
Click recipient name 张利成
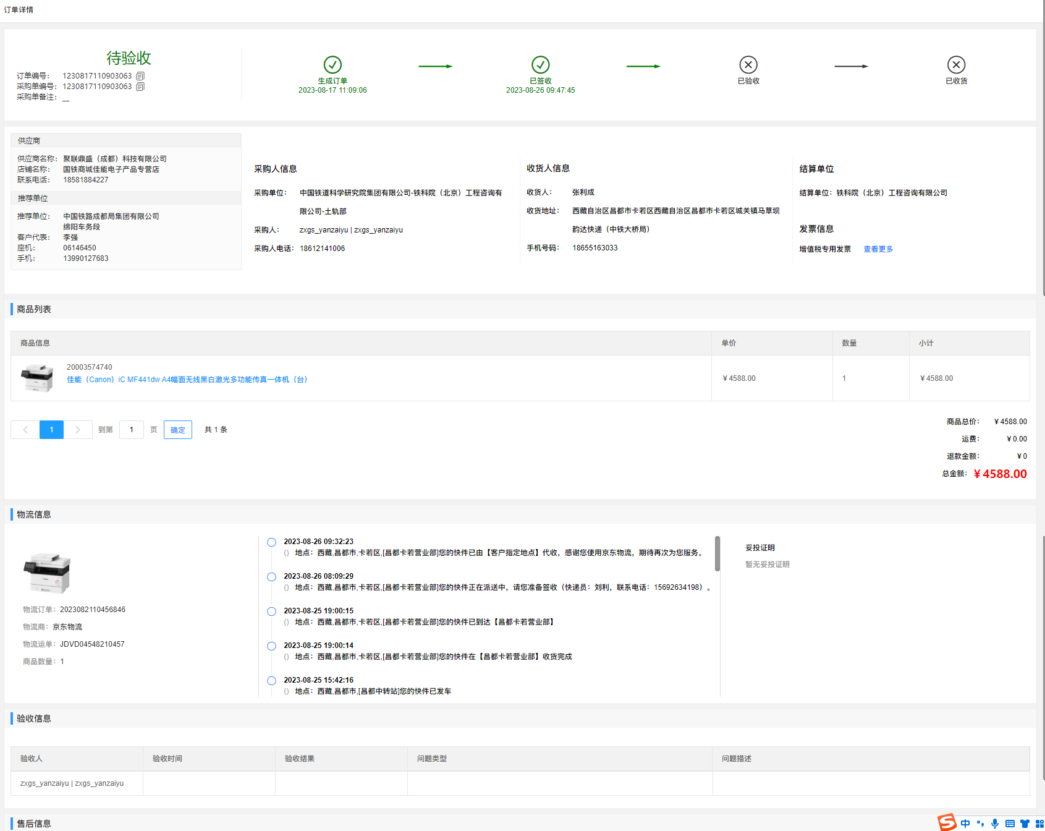(x=583, y=192)
